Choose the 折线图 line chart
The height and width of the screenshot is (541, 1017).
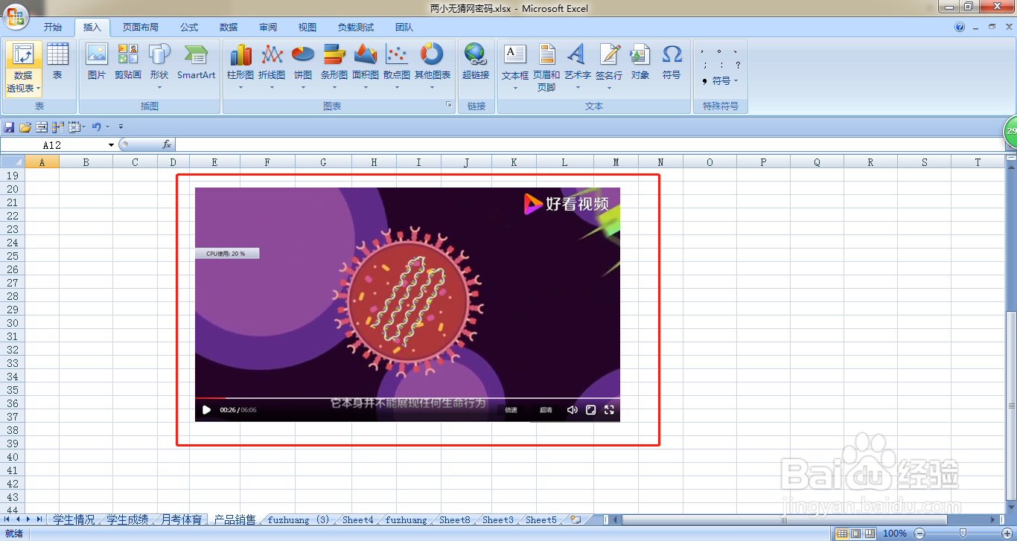(x=272, y=65)
